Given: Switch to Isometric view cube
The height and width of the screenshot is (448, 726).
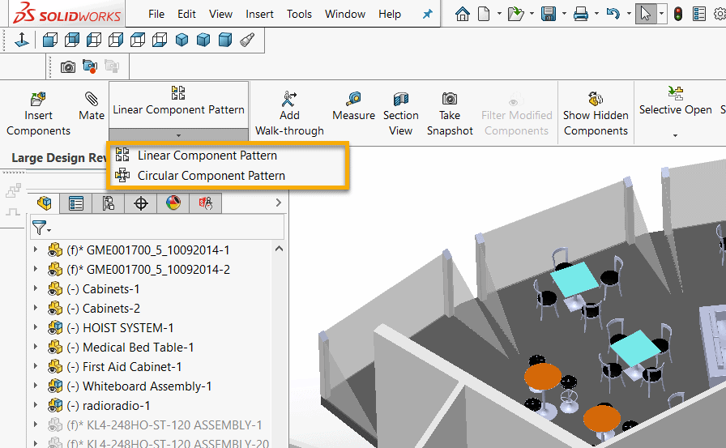Looking at the screenshot, I should click(x=181, y=41).
